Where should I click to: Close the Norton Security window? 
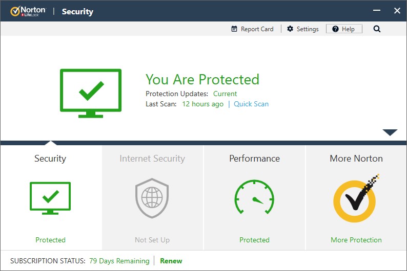pos(397,11)
